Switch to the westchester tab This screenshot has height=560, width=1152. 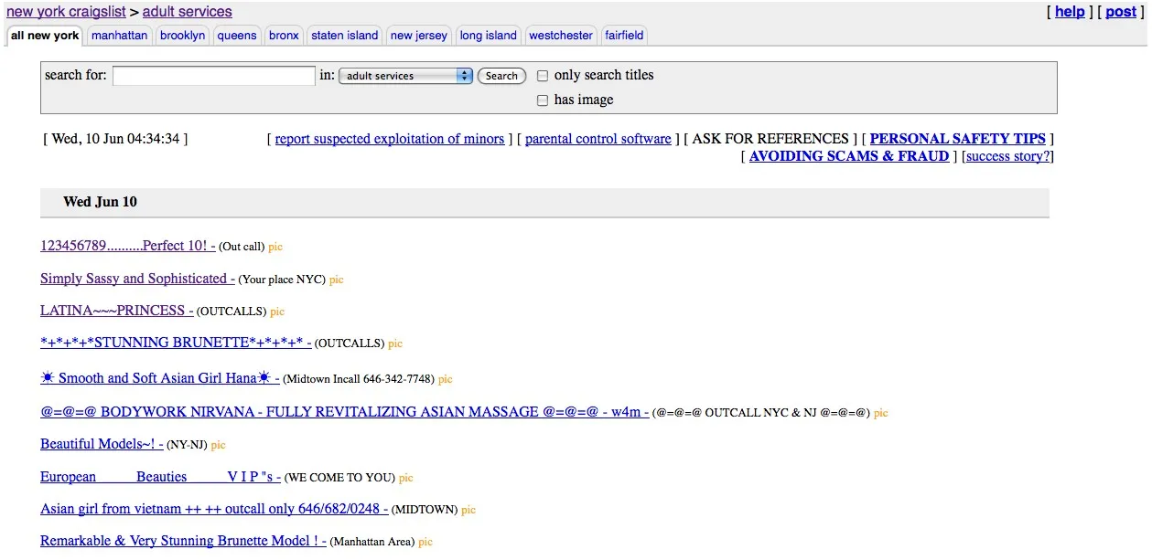tap(561, 36)
